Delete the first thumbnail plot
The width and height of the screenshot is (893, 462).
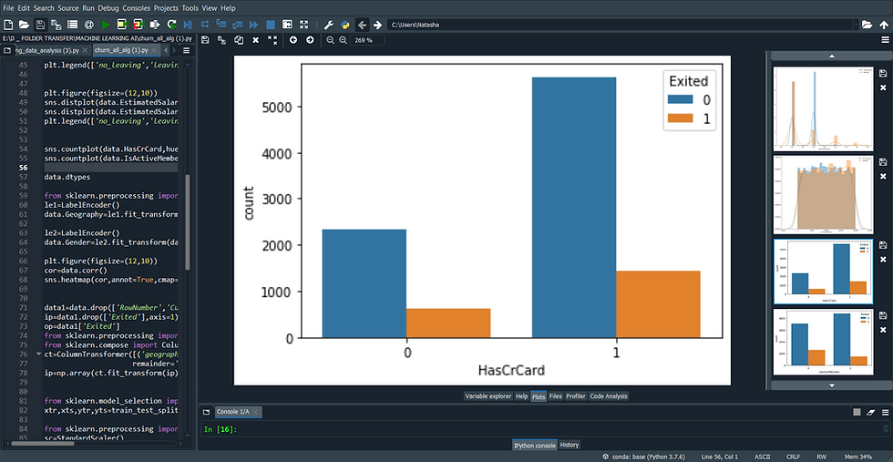coord(883,87)
